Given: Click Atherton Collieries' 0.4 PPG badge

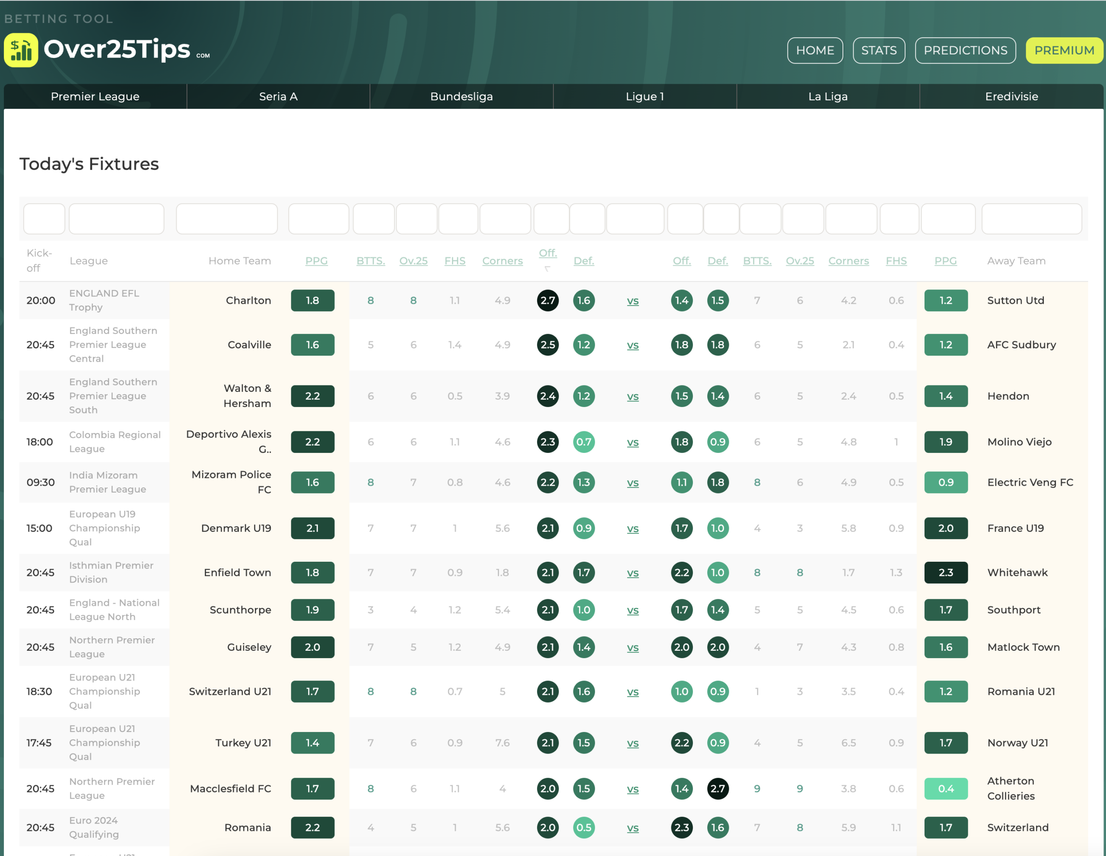Looking at the screenshot, I should pos(945,789).
